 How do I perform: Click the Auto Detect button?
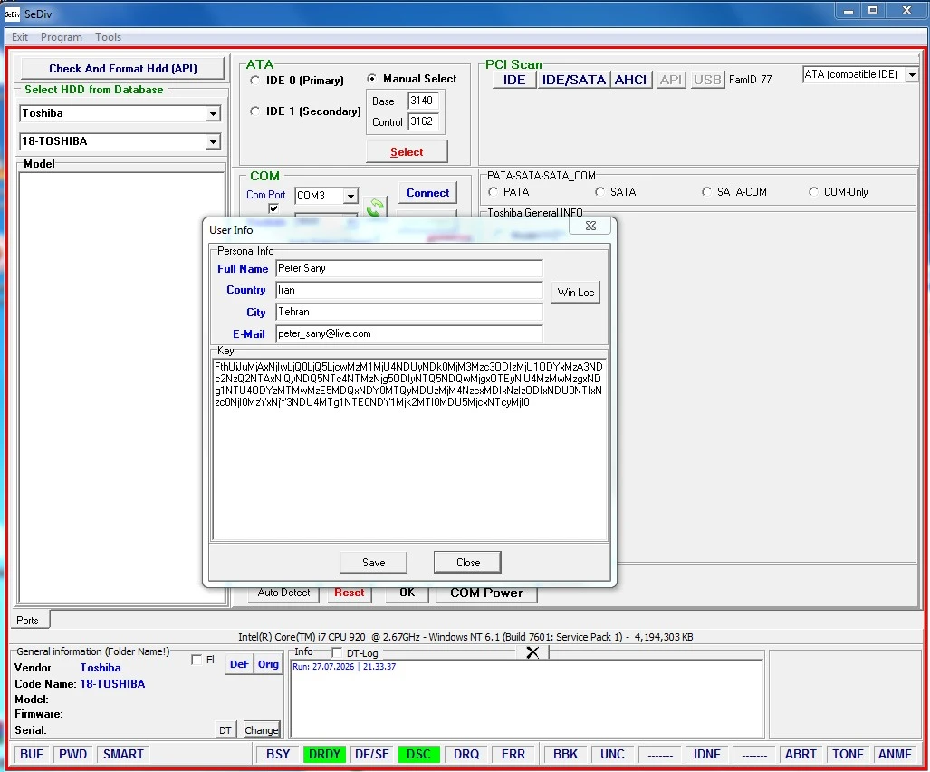click(283, 593)
